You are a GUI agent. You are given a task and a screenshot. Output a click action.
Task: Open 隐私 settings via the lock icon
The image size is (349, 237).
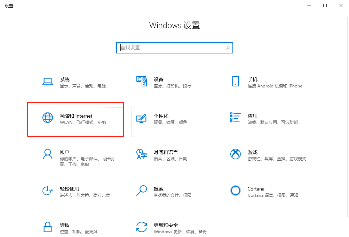click(48, 227)
